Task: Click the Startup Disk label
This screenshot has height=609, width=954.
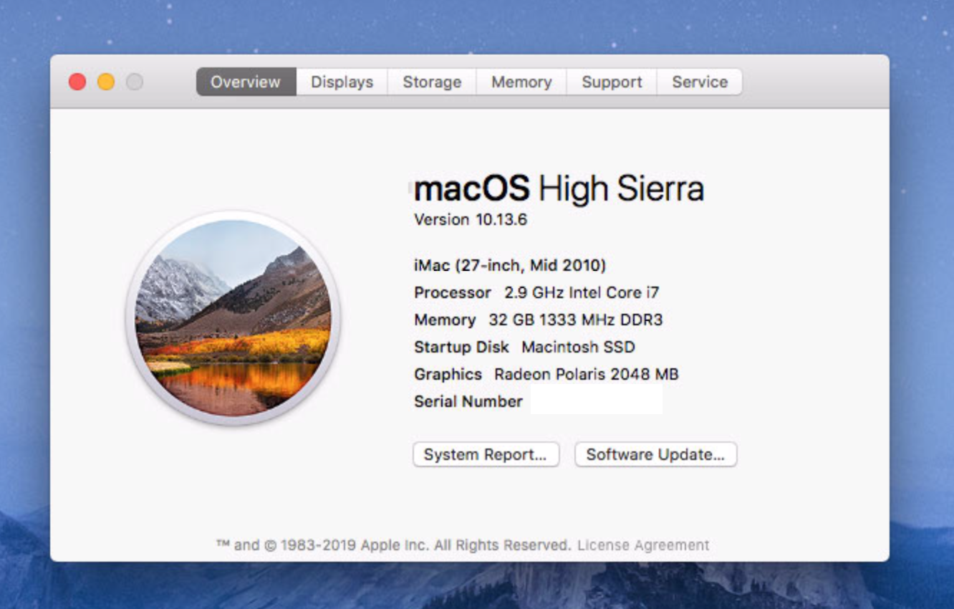Action: [x=461, y=347]
